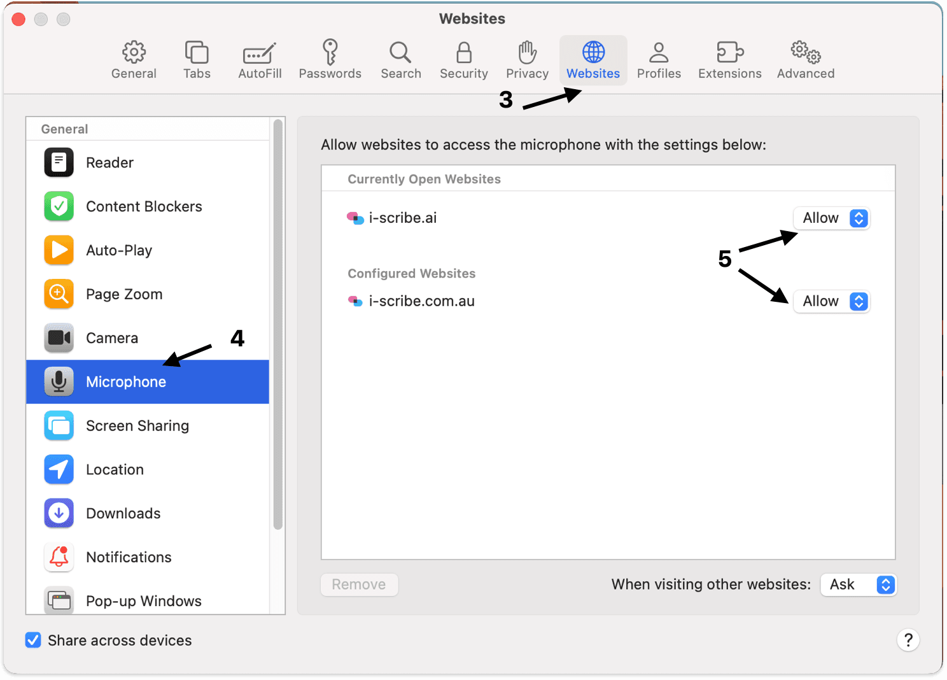This screenshot has height=680, width=947.
Task: Open the Passwords key icon pane
Action: [x=330, y=60]
